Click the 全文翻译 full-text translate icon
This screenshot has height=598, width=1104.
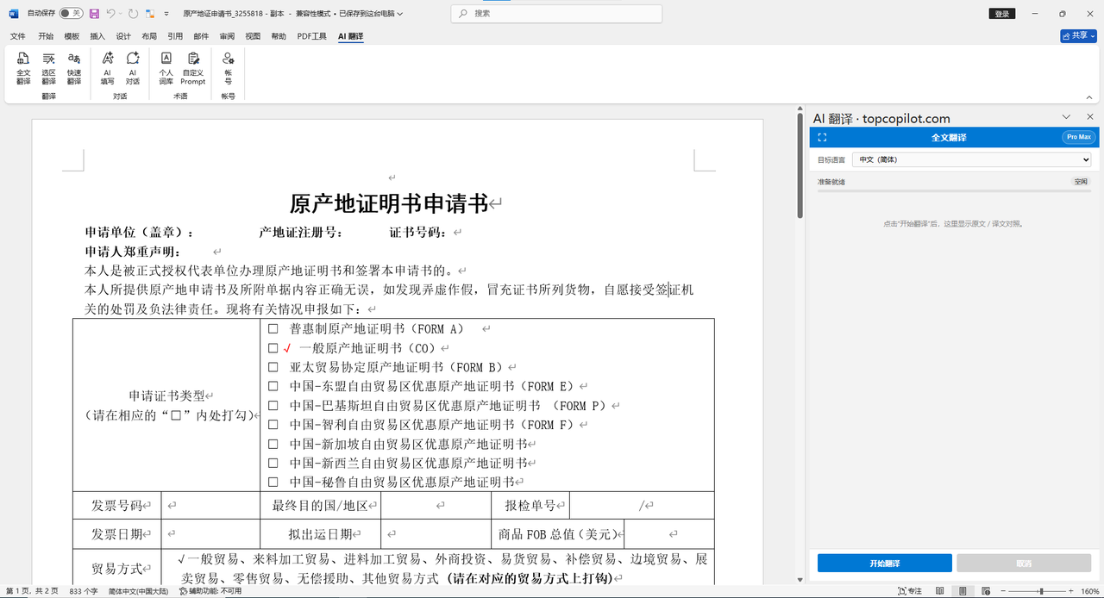[23, 68]
